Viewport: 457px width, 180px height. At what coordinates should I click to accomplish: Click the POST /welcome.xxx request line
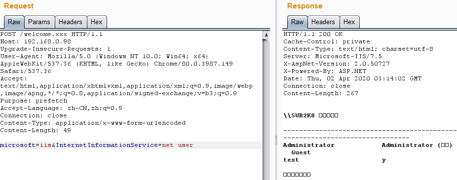(51, 34)
